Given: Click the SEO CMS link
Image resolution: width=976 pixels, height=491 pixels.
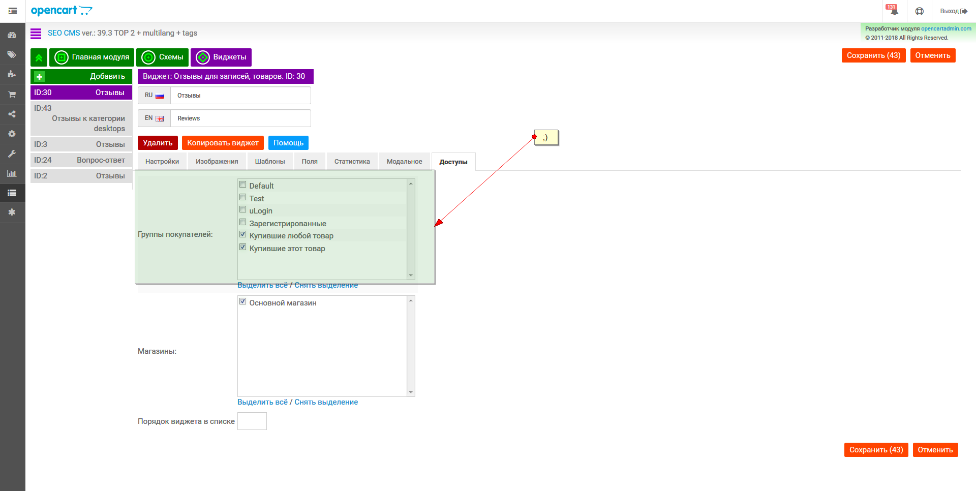Looking at the screenshot, I should tap(64, 33).
